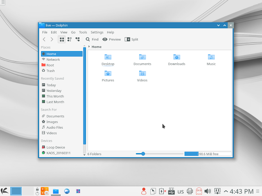The image size is (262, 196).
Task: Open the Help menu
Action: tap(111, 32)
